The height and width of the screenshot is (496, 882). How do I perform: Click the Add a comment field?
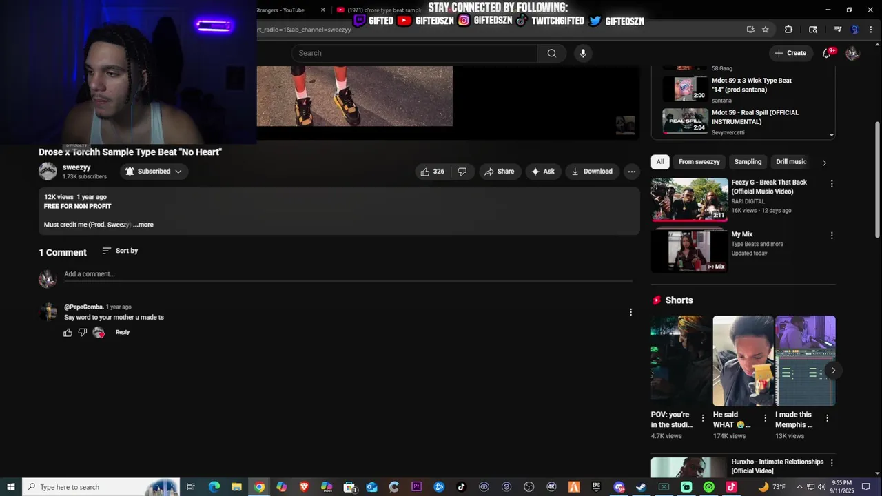coord(348,274)
